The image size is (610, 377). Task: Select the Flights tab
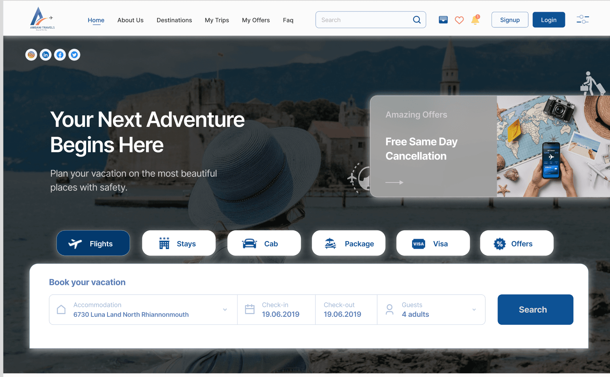click(x=93, y=243)
